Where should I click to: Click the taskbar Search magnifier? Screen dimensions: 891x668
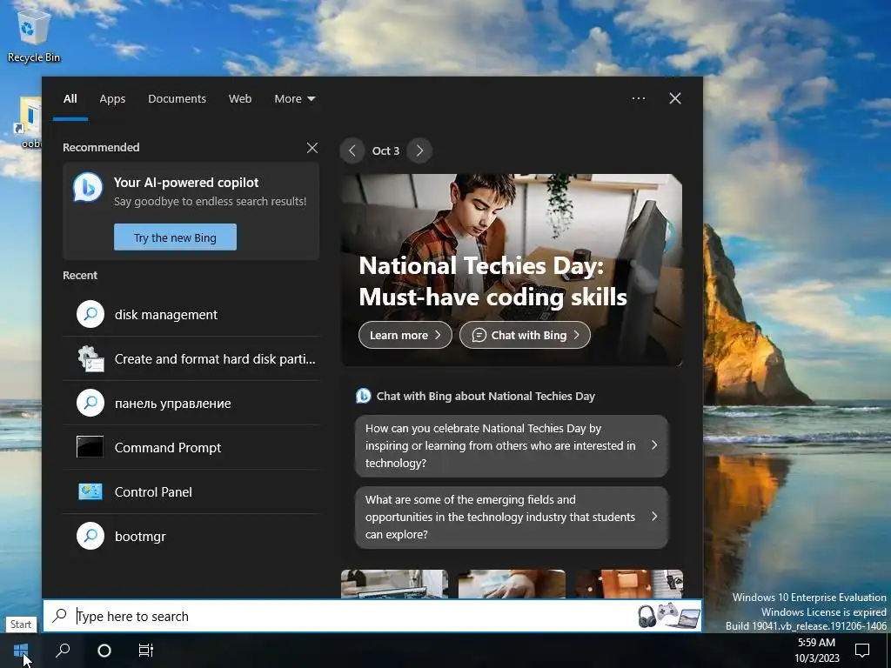coord(63,651)
